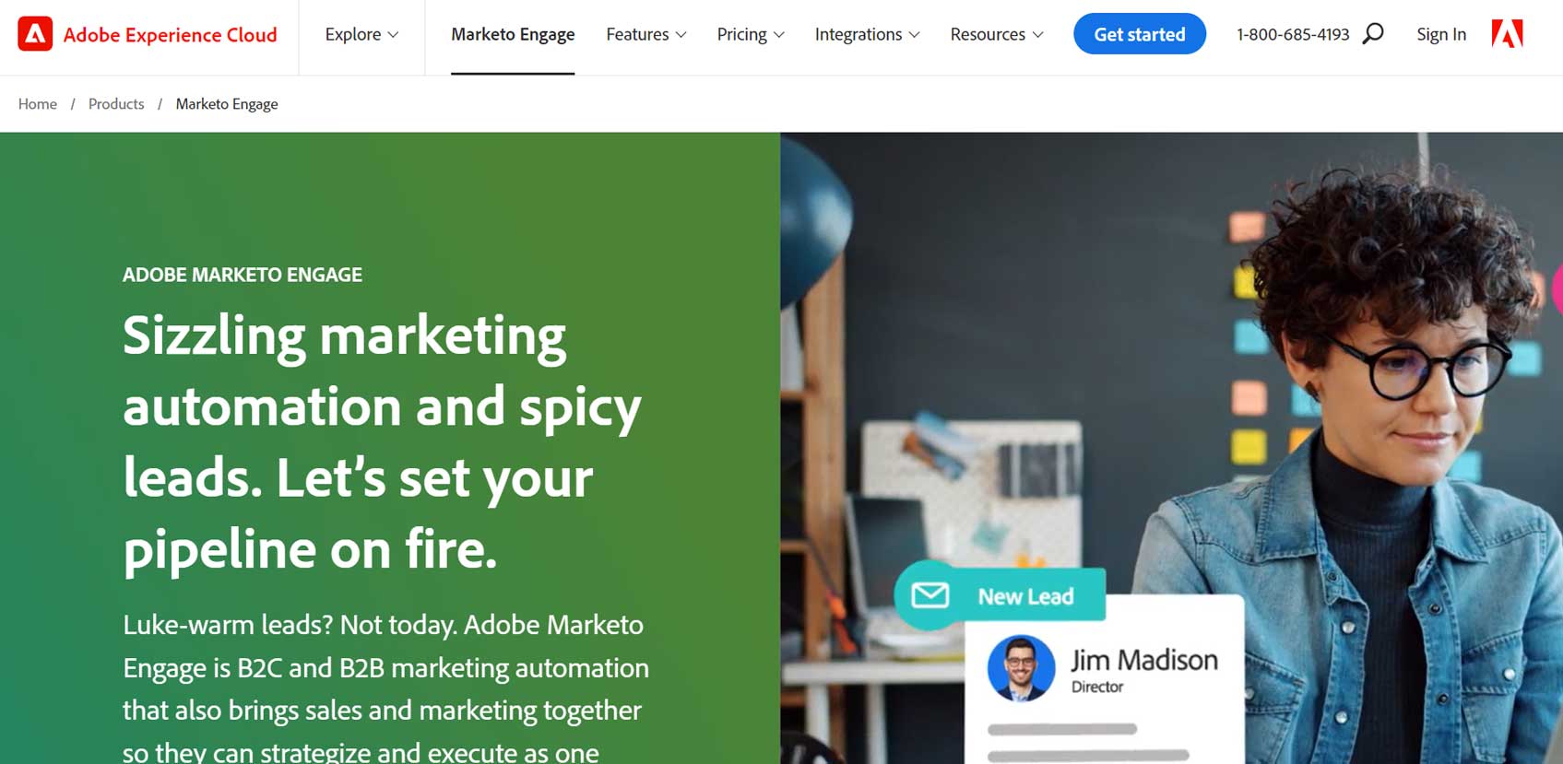Go to Home breadcrumb link
The width and height of the screenshot is (1563, 764).
pyautogui.click(x=38, y=104)
